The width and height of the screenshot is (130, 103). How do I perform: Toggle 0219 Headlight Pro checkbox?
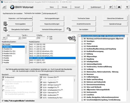tap(41, 87)
